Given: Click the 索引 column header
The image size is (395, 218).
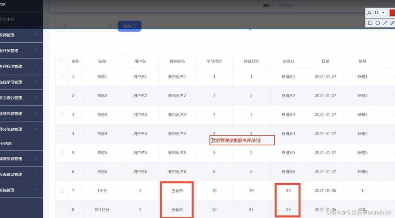Looking at the screenshot, I should pyautogui.click(x=76, y=61).
